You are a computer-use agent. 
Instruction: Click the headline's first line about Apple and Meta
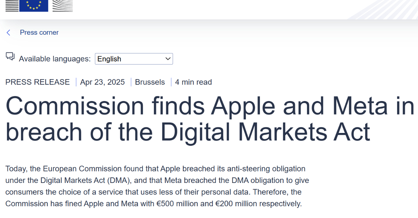click(209, 106)
